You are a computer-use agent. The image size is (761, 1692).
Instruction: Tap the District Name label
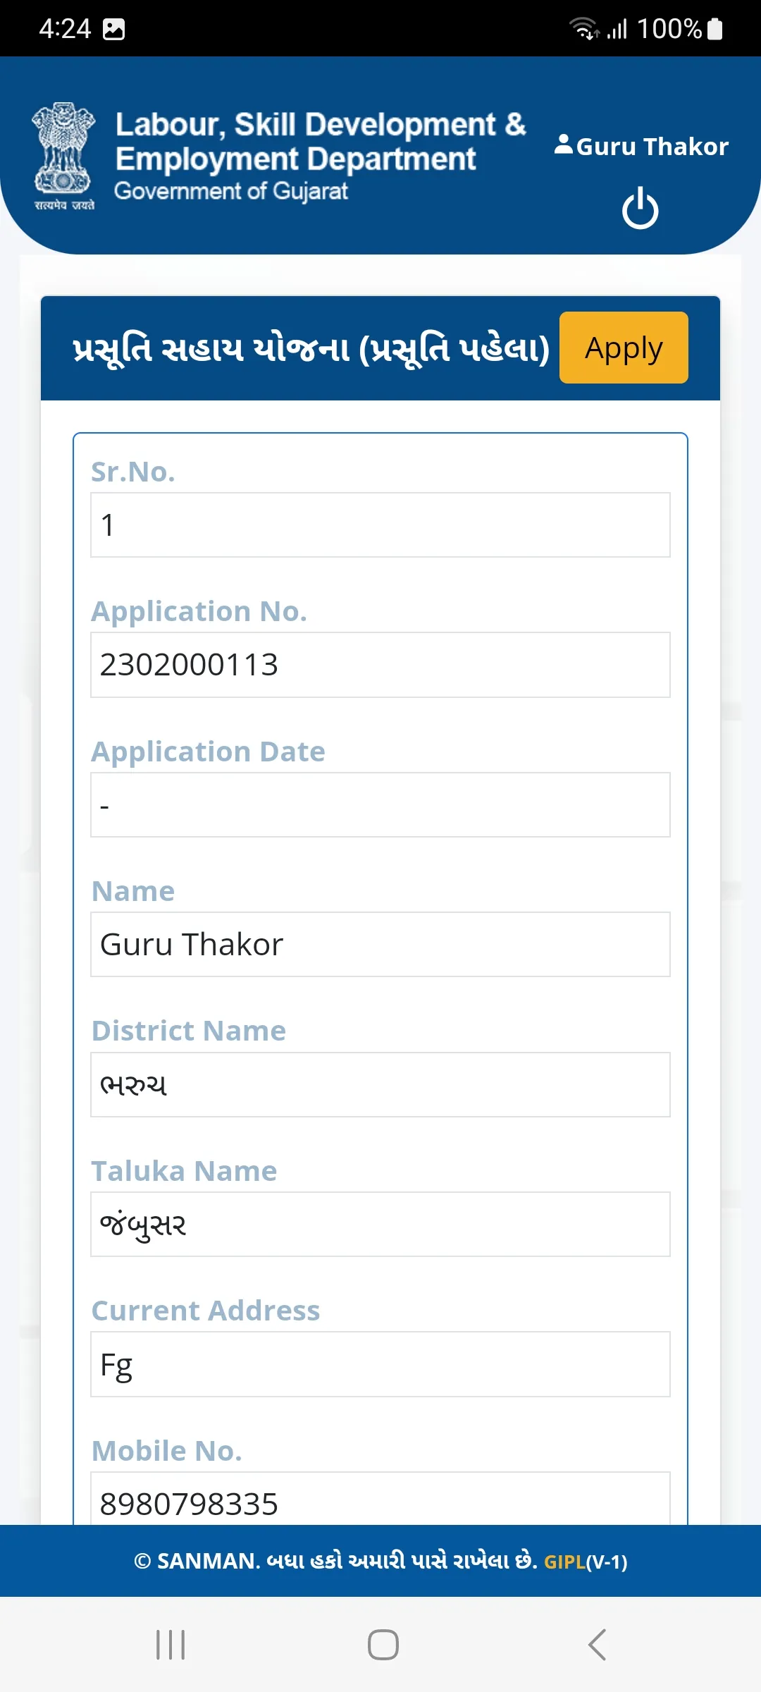pyautogui.click(x=189, y=1031)
